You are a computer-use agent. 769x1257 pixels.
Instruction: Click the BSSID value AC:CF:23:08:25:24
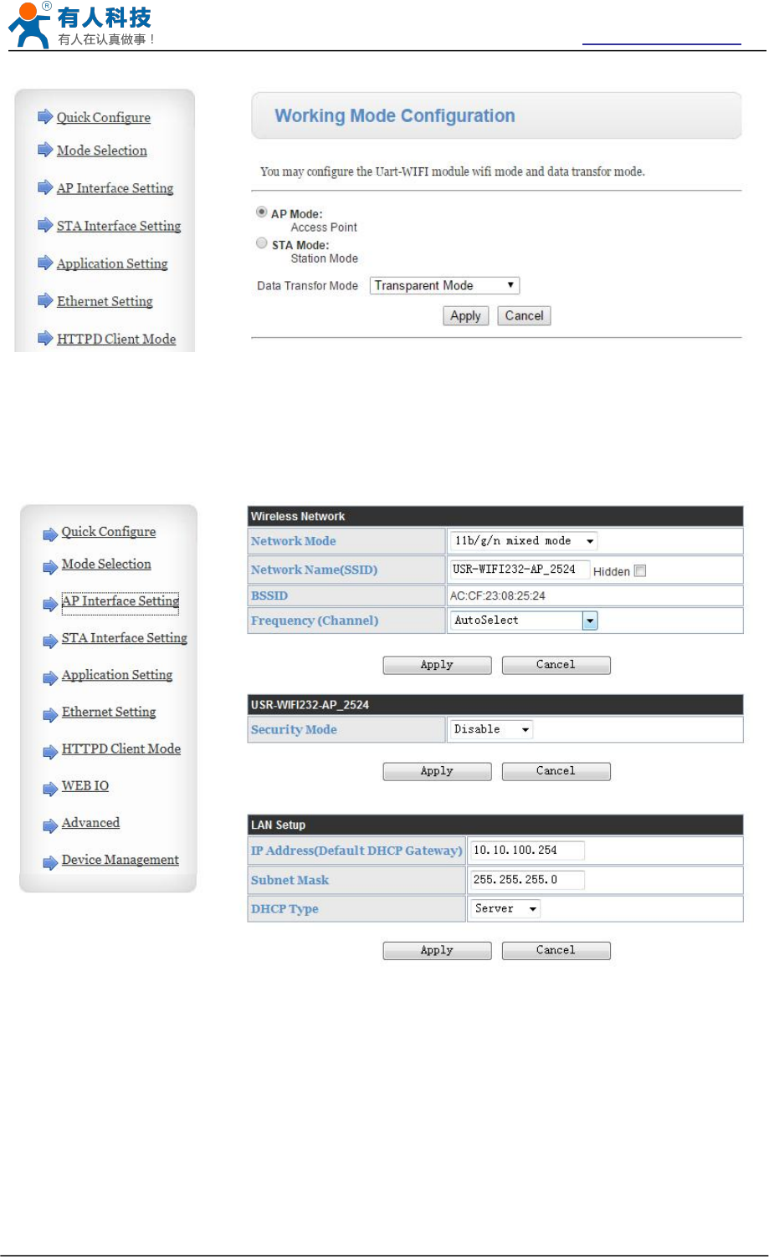point(497,596)
